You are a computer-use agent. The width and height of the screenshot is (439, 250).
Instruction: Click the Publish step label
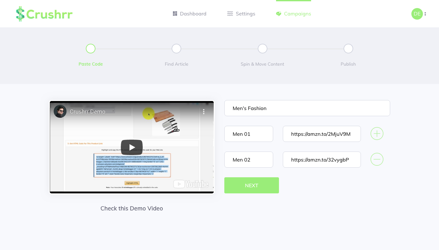(348, 64)
